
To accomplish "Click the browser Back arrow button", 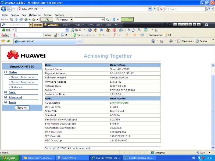I will click(x=4, y=9).
